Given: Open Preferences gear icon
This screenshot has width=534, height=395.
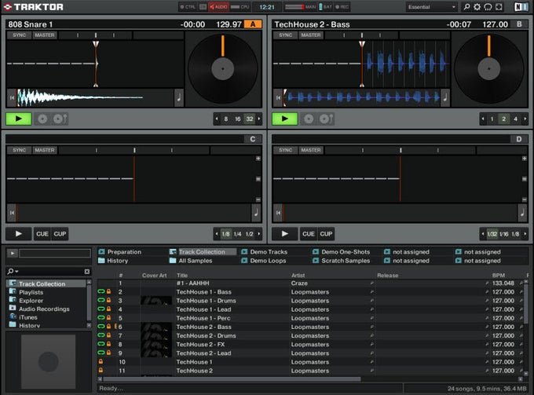Looking at the screenshot, I should tap(477, 7).
